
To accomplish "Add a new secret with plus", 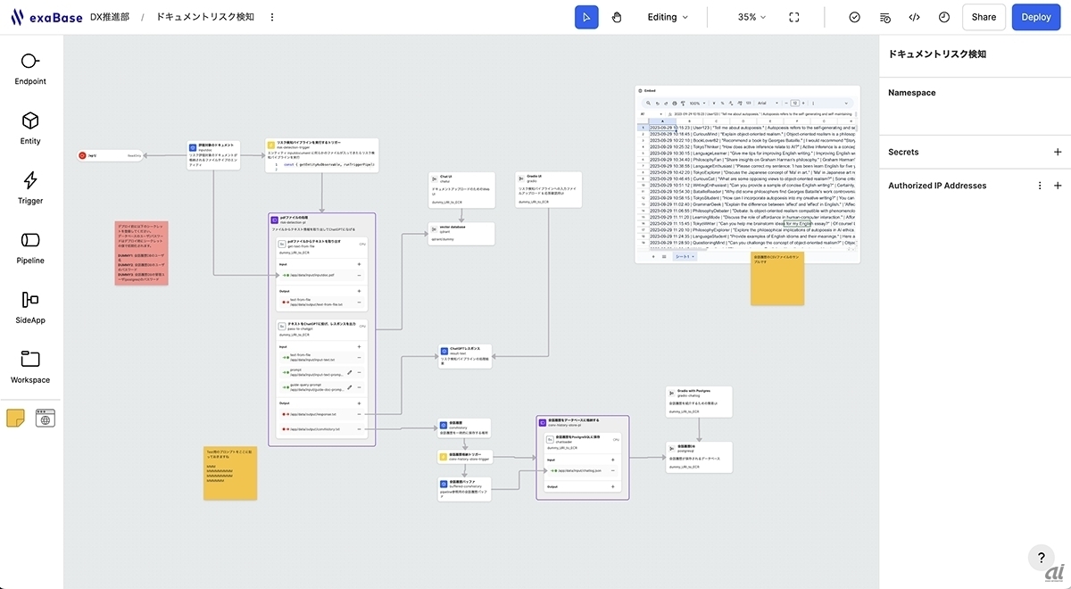I will [x=1058, y=152].
